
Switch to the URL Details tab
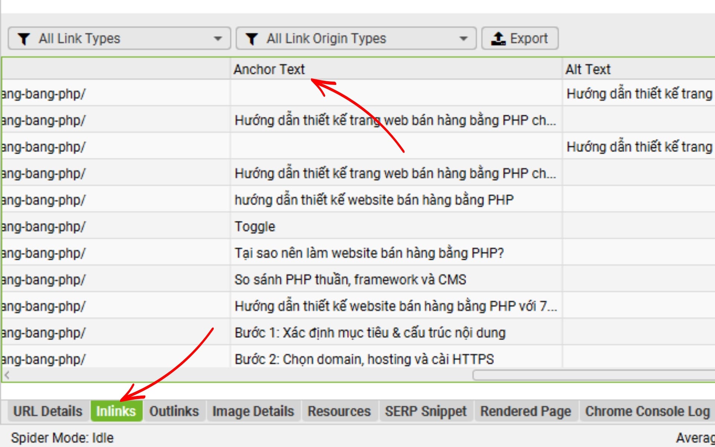click(48, 411)
